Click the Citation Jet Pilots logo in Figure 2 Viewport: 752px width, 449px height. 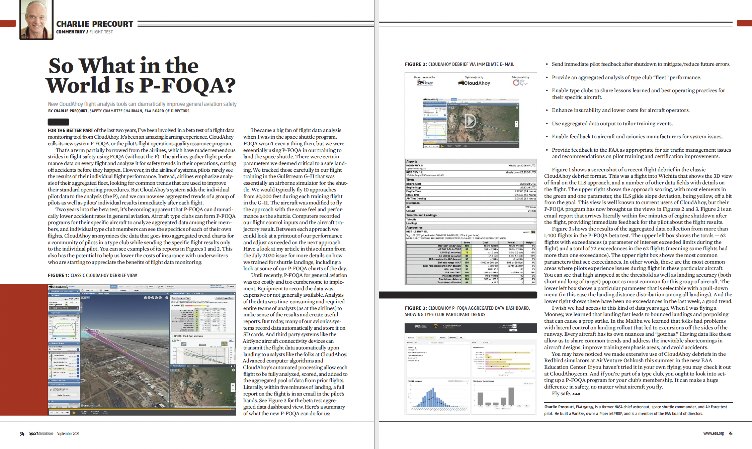point(425,82)
